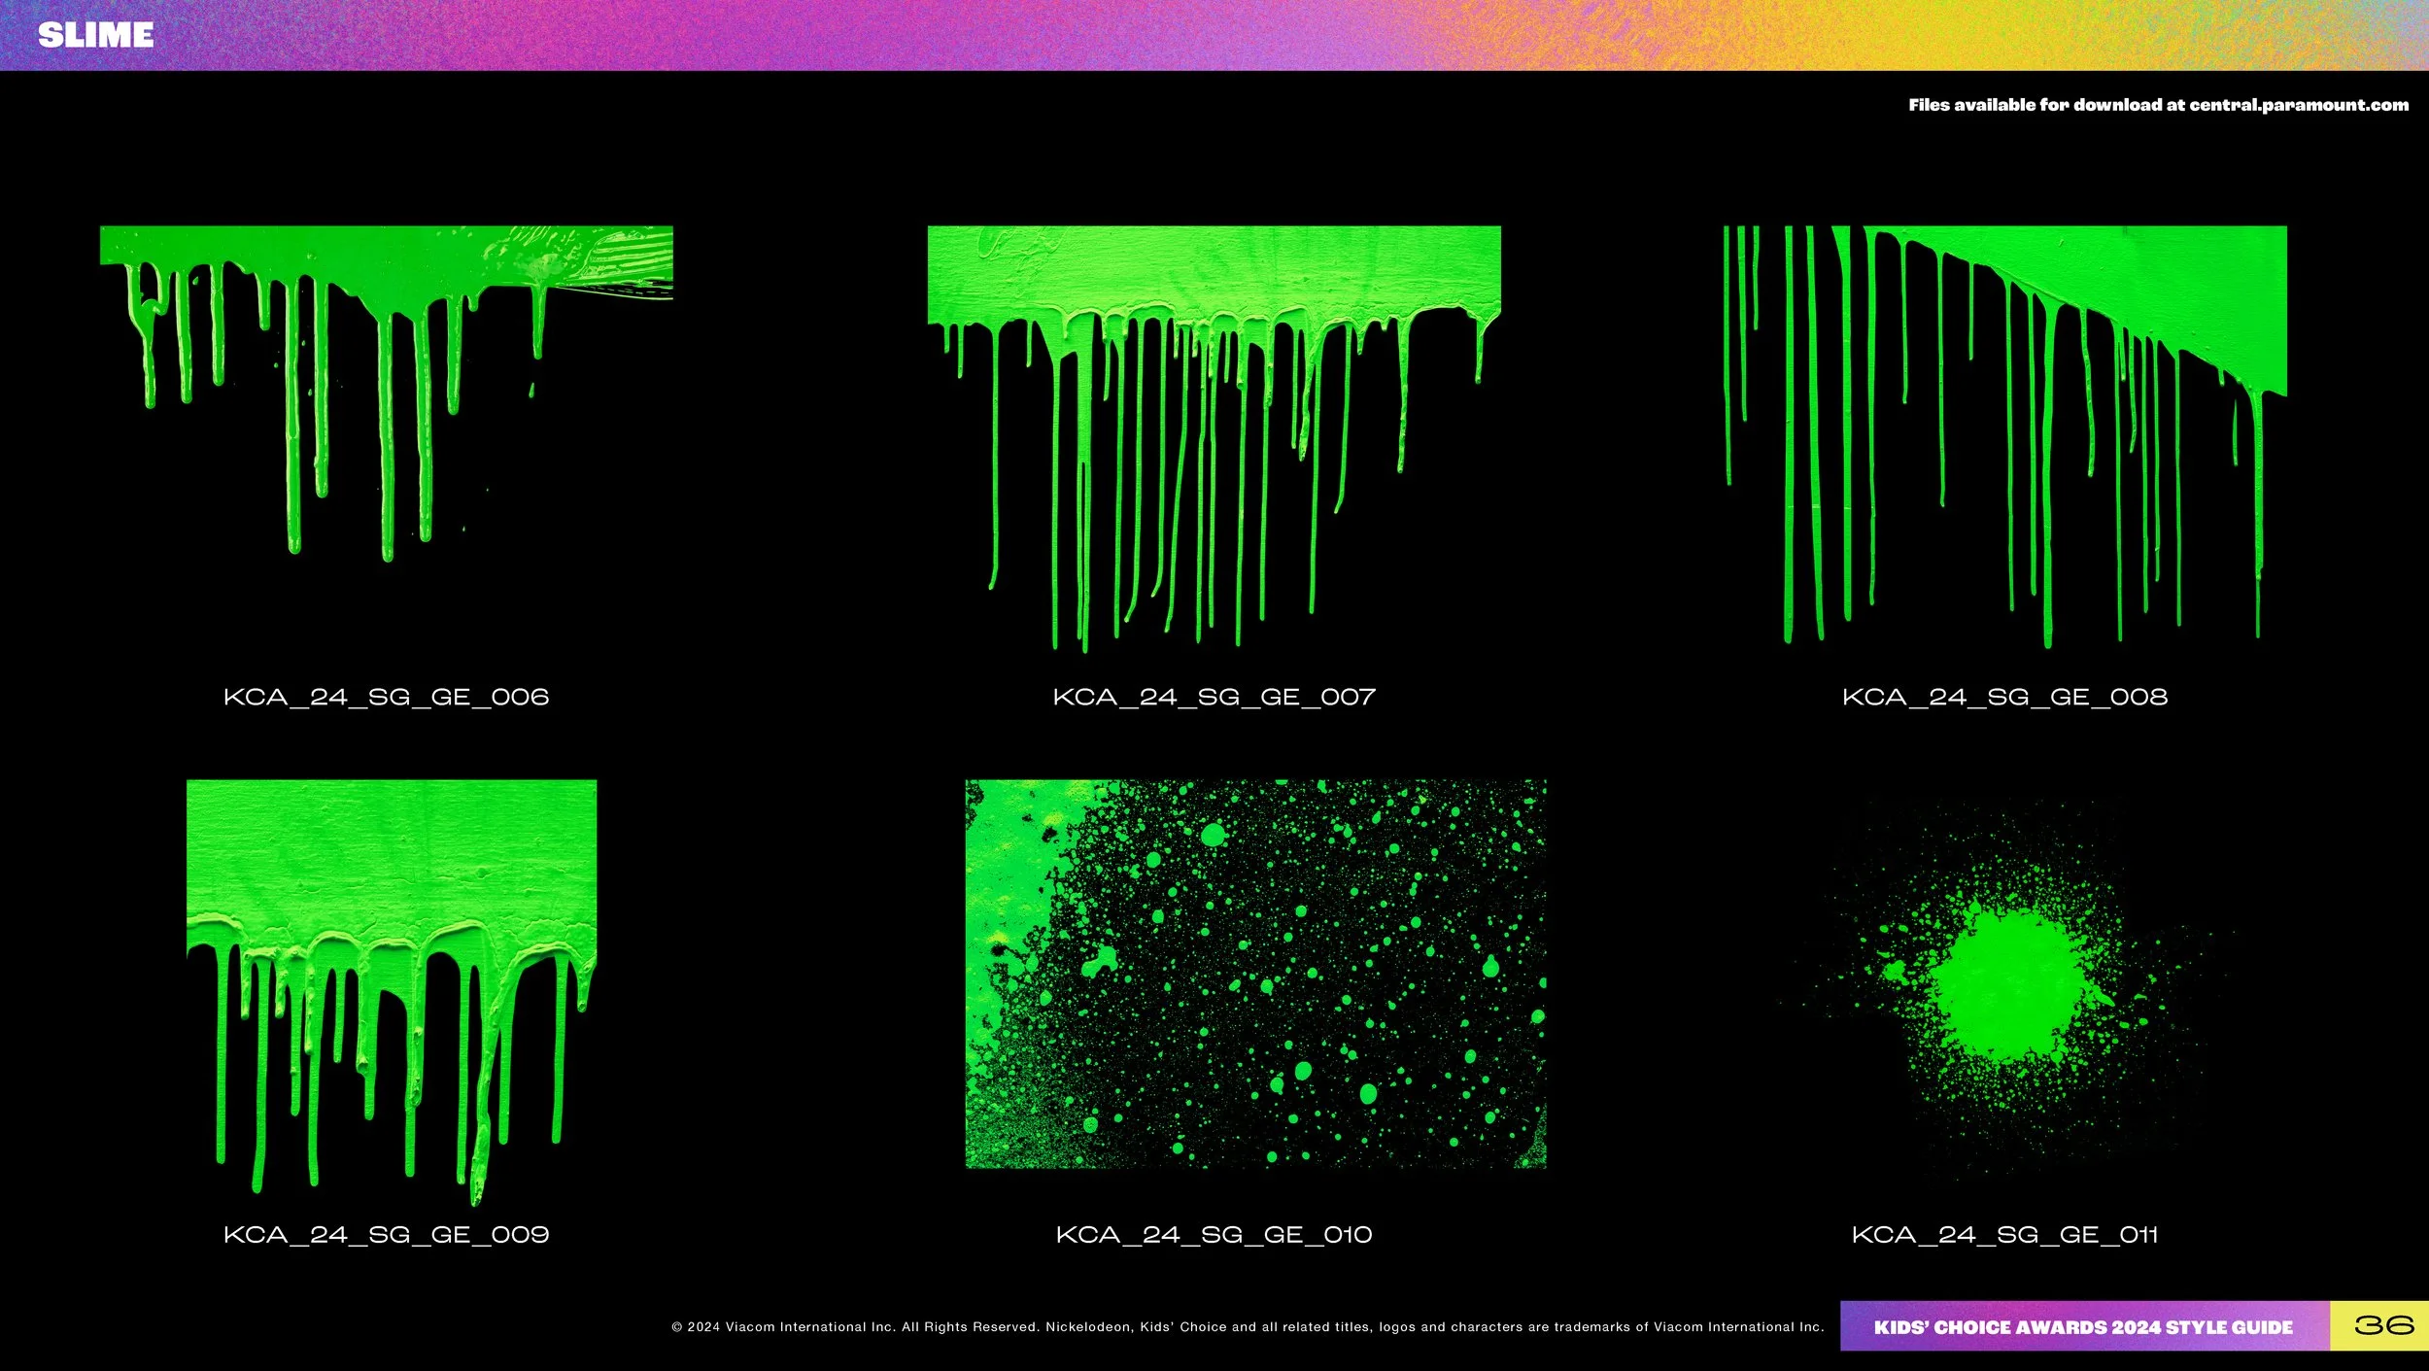This screenshot has height=1371, width=2429.
Task: Click the caption KCA_24_SG_GE_008
Action: pos(2005,697)
